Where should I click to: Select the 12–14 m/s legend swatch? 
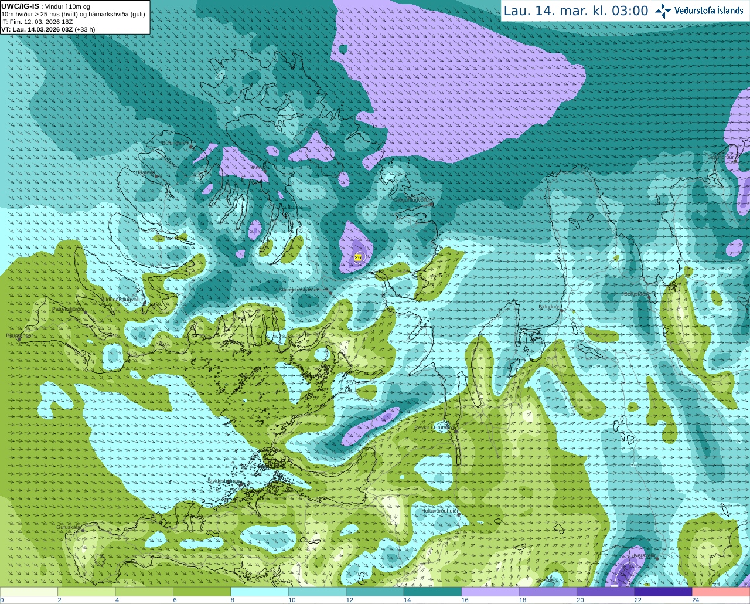tap(375, 592)
